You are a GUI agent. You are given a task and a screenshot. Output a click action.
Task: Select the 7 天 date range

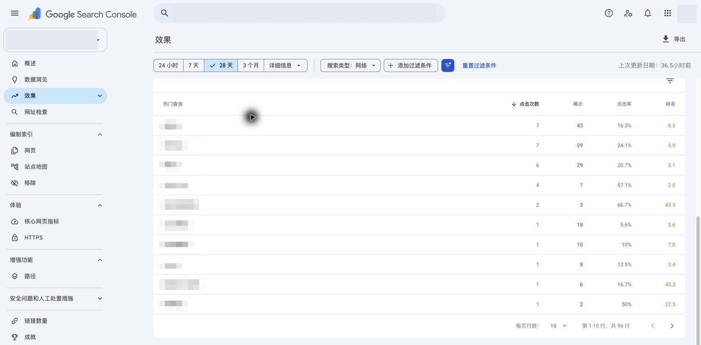(x=194, y=65)
